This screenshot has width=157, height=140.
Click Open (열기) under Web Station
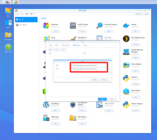(x=136, y=97)
